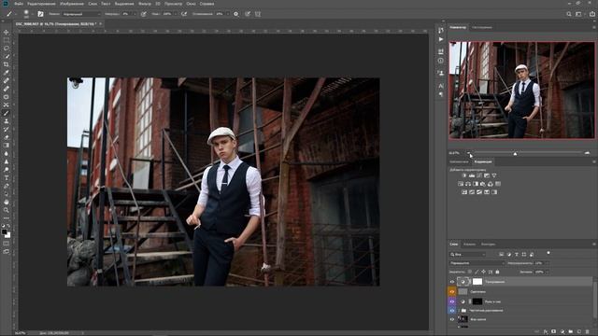Image resolution: width=598 pixels, height=336 pixels.
Task: Toggle visibility of the blue-tagged group
Action: click(x=452, y=311)
